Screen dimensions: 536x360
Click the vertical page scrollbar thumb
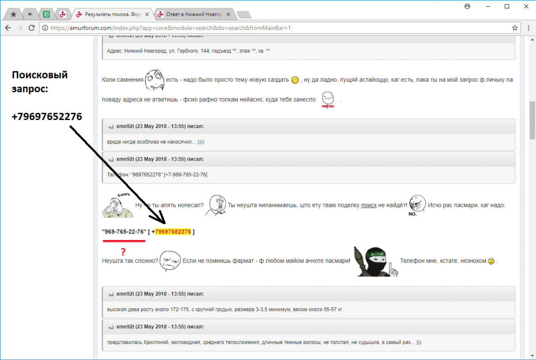click(532, 120)
